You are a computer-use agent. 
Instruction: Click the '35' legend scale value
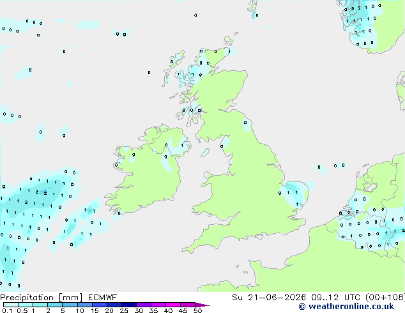(x=153, y=310)
